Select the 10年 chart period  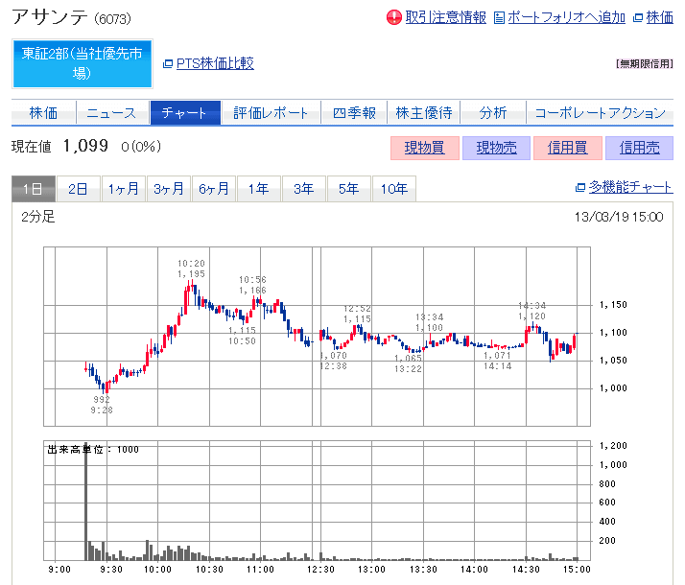click(x=393, y=189)
